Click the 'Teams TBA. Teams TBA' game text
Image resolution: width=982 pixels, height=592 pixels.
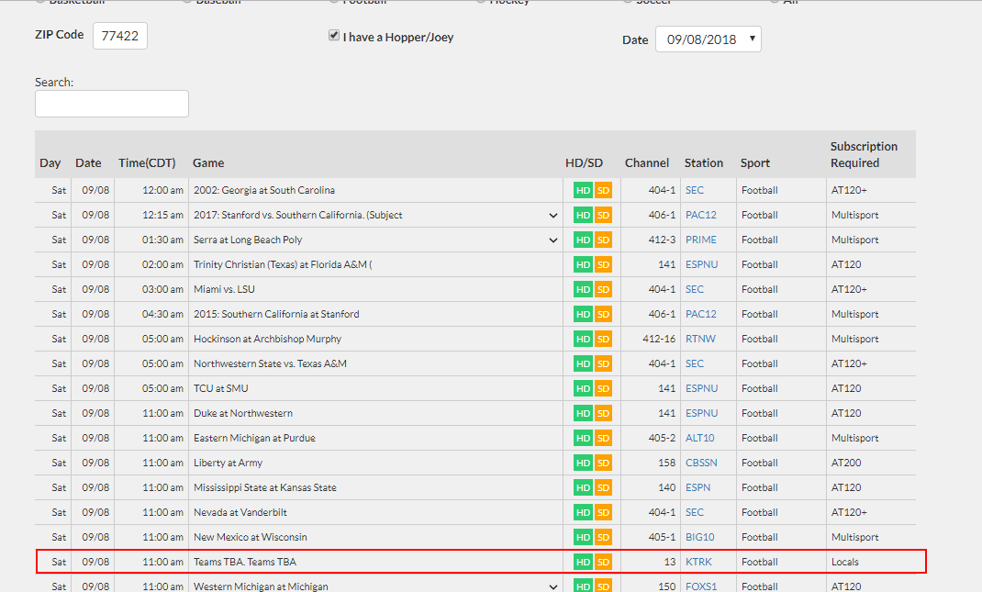click(x=245, y=562)
